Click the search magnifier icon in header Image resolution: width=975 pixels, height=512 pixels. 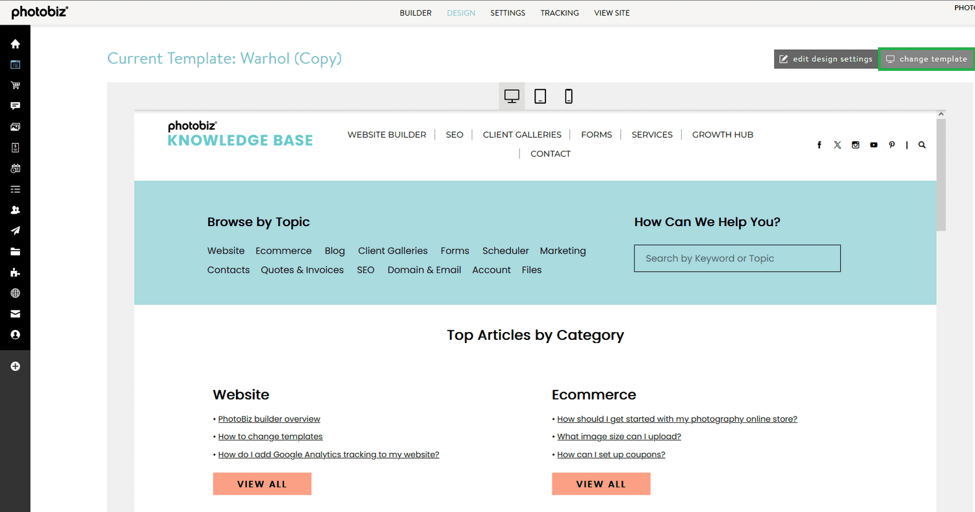pyautogui.click(x=922, y=145)
